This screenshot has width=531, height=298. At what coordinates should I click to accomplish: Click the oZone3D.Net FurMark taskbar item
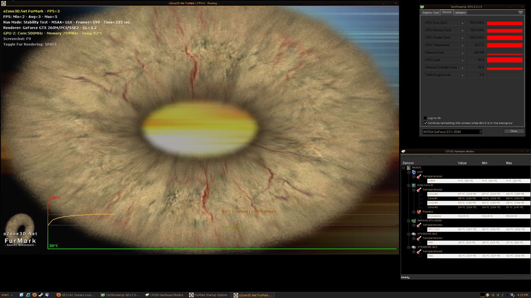click(253, 295)
